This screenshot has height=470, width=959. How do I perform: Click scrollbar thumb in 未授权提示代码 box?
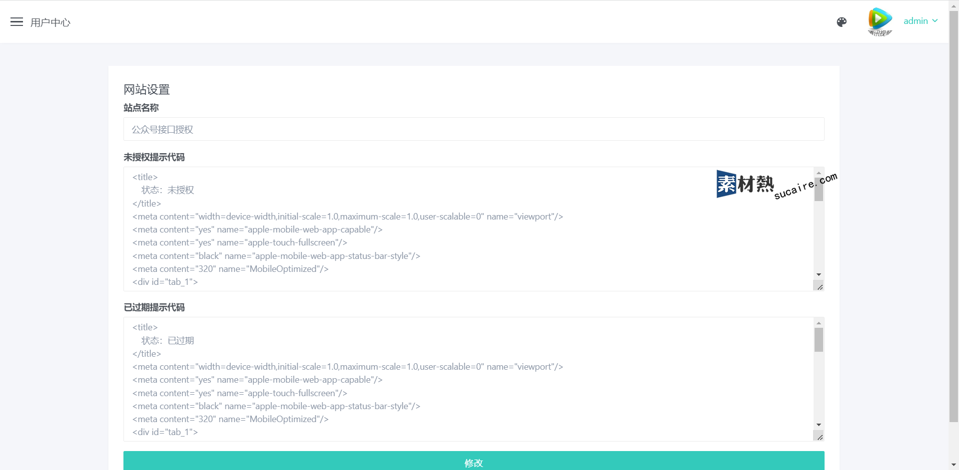coord(819,190)
